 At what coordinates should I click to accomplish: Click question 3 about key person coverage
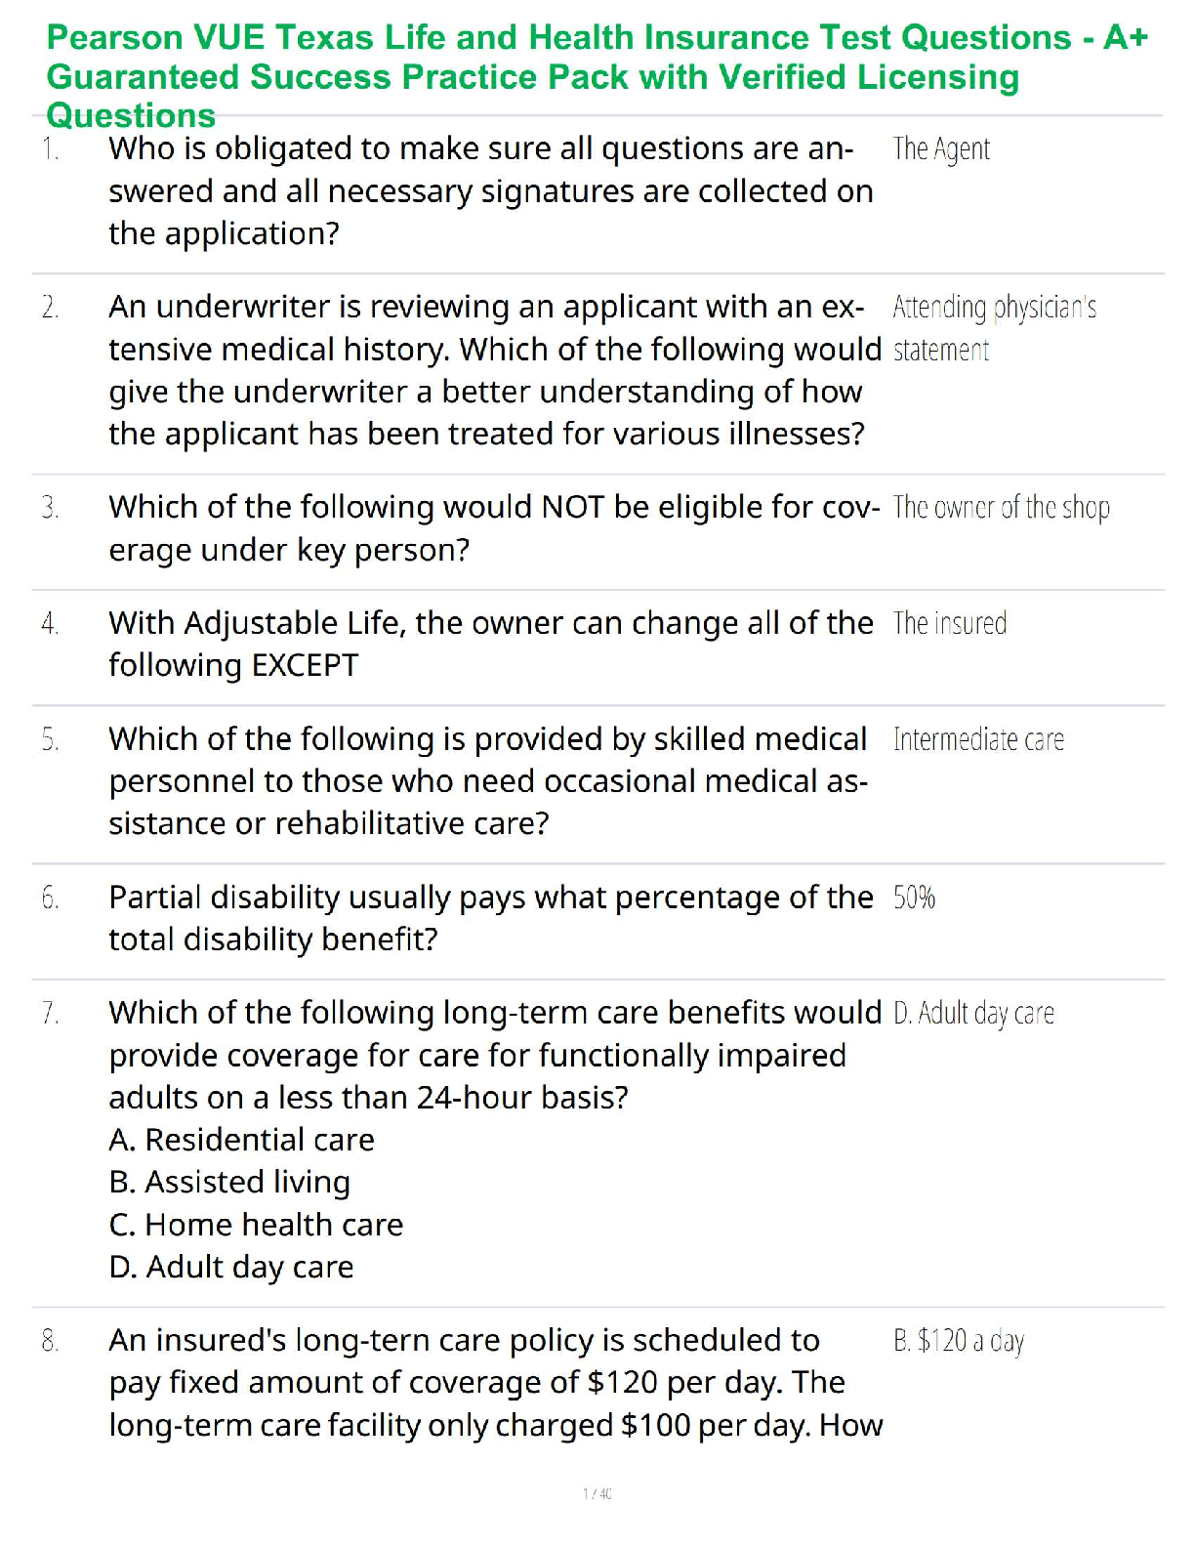(x=494, y=528)
